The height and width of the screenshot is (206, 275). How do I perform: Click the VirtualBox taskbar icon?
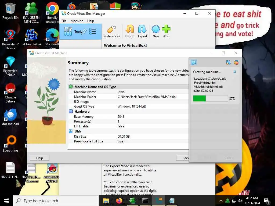[x=159, y=201]
